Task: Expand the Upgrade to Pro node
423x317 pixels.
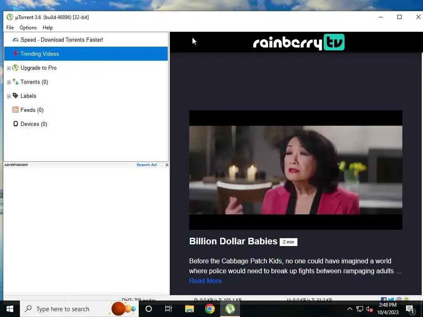Action: click(9, 68)
